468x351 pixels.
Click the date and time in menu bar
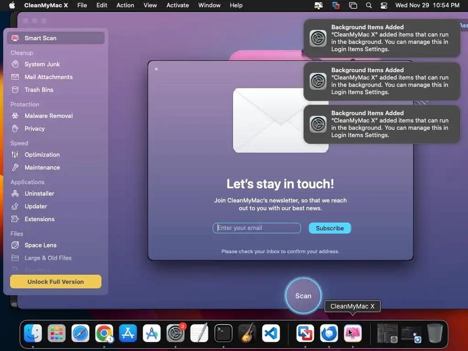(x=427, y=5)
